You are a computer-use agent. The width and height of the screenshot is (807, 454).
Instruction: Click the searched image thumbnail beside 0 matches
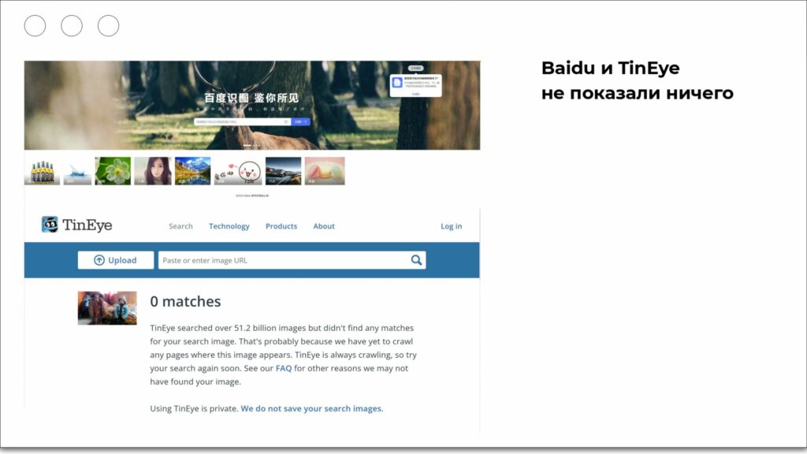coord(107,308)
